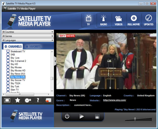Open the All Countries dropdown
This screenshot has height=129, width=158.
pyautogui.click(x=28, y=32)
